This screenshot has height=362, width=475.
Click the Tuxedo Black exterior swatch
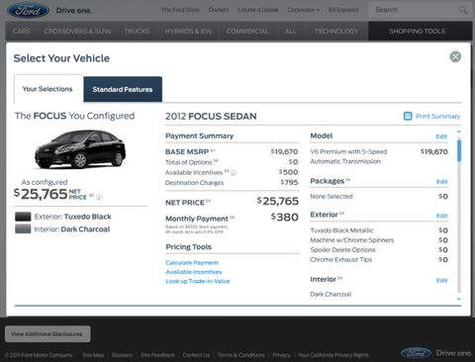click(x=23, y=217)
